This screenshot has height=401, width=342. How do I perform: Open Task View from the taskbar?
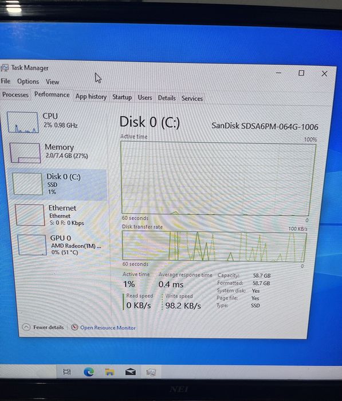click(x=67, y=372)
